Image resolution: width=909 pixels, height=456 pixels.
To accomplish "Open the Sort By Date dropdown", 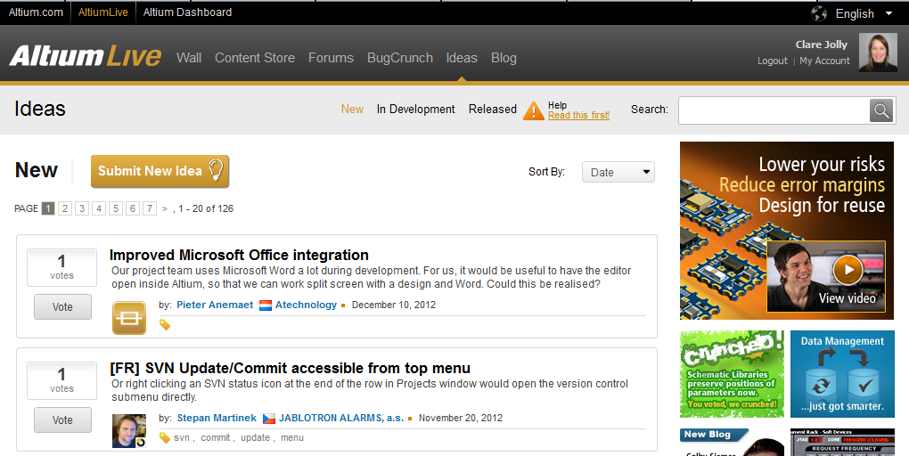I will [x=618, y=172].
